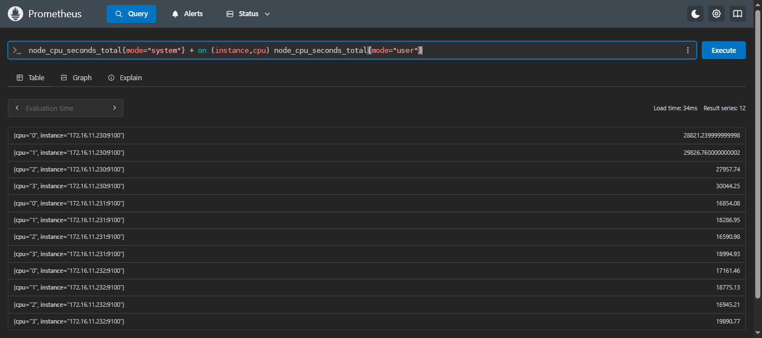Image resolution: width=762 pixels, height=338 pixels.
Task: Click the query prompt icon in the expression box
Action: tap(17, 50)
